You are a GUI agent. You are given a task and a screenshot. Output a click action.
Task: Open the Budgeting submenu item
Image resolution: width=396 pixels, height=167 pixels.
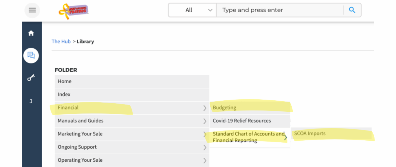(224, 107)
